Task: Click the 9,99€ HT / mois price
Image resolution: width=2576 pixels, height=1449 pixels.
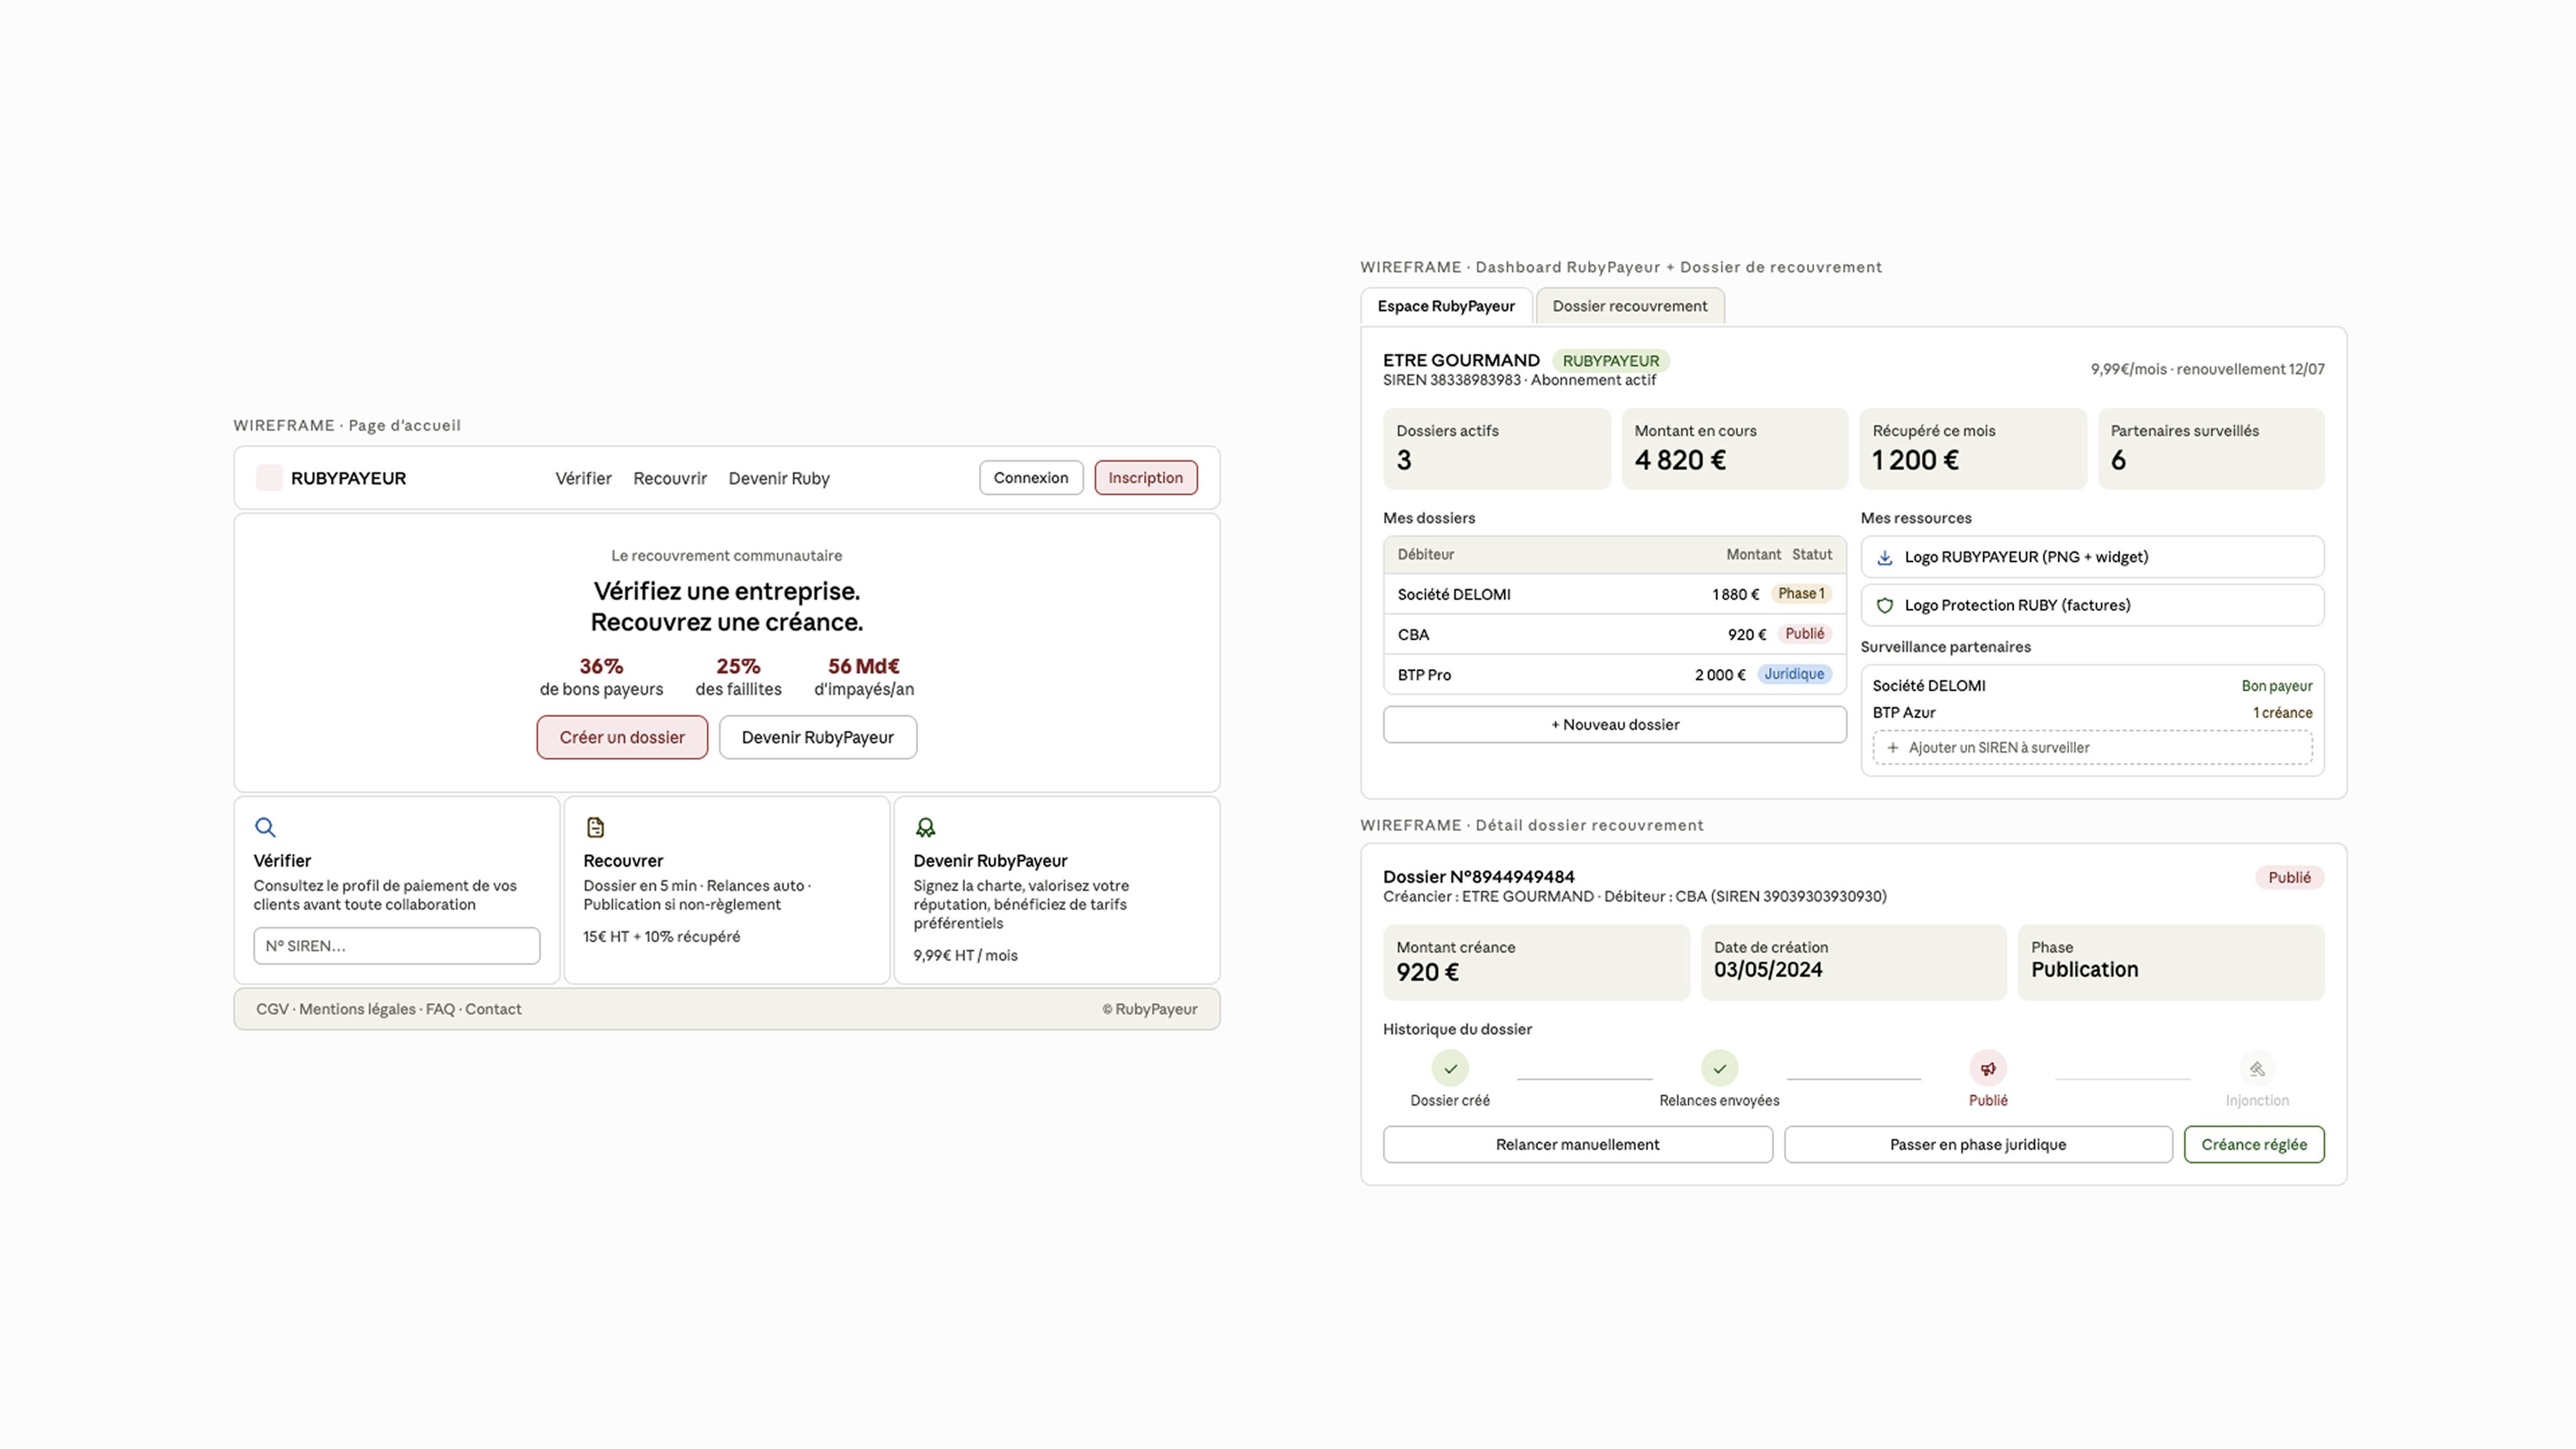Action: click(x=965, y=956)
